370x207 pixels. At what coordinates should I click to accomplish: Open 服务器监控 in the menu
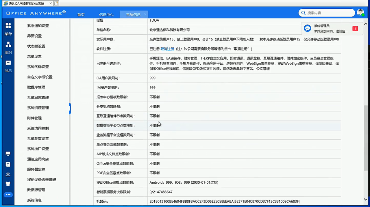pos(36,169)
